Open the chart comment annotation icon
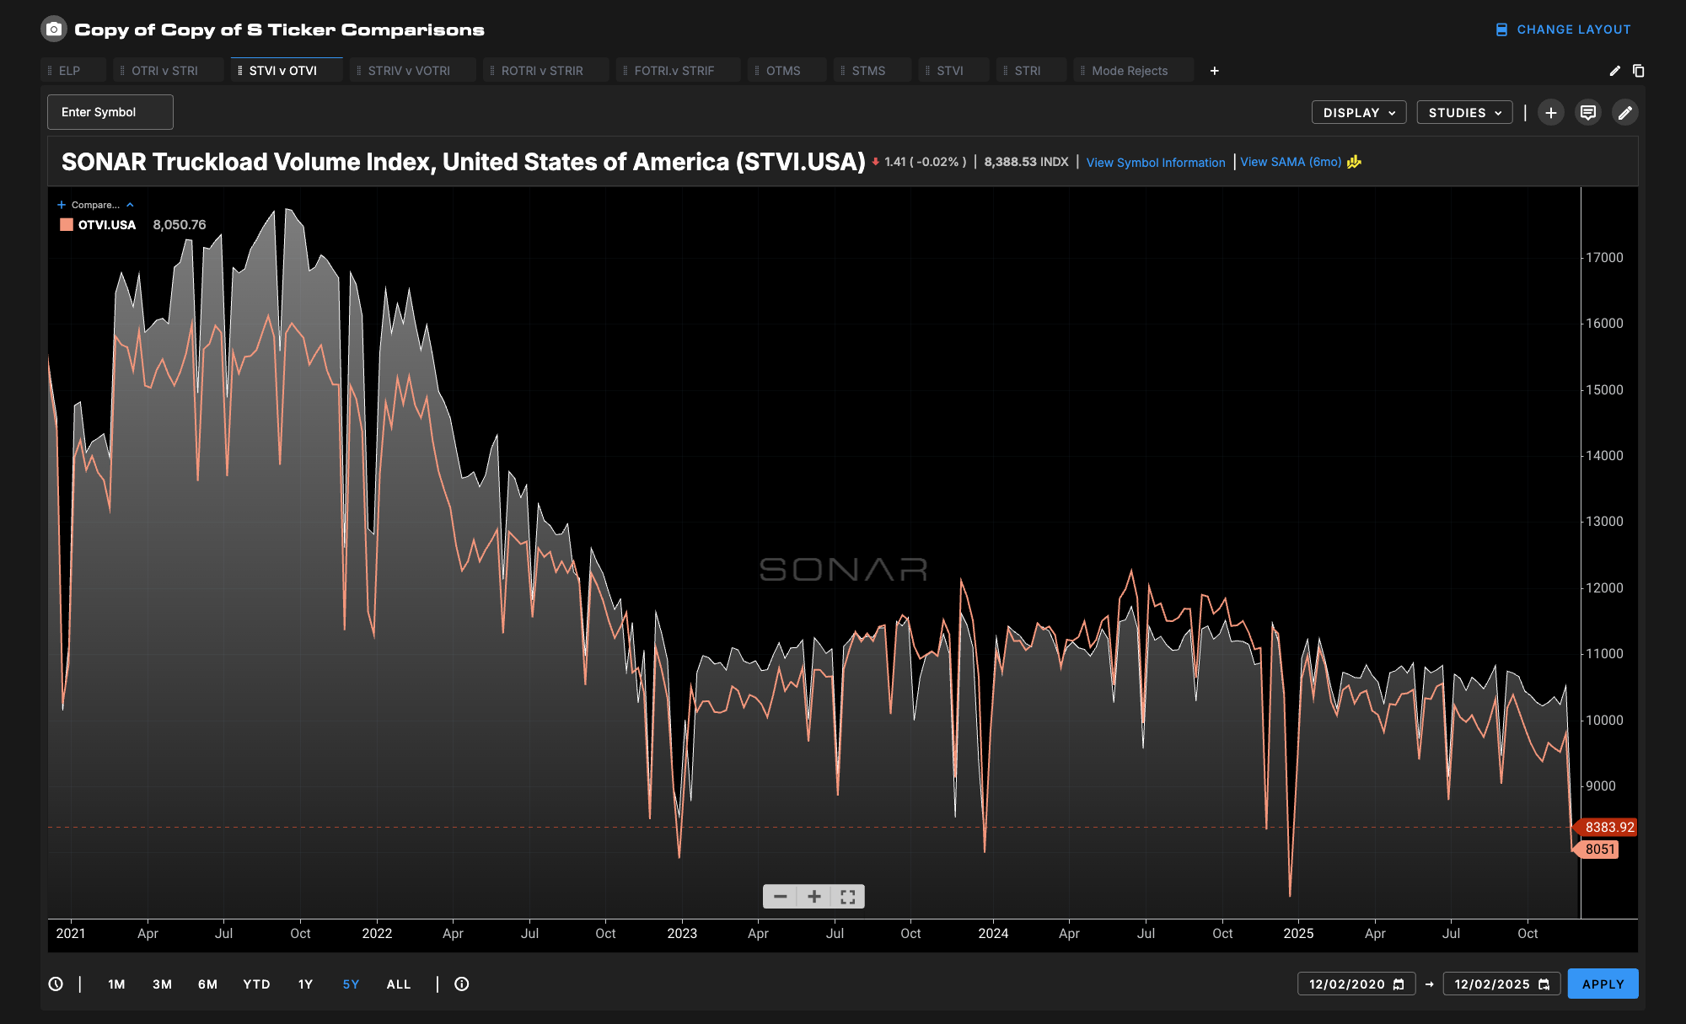This screenshot has height=1024, width=1686. click(x=1587, y=113)
